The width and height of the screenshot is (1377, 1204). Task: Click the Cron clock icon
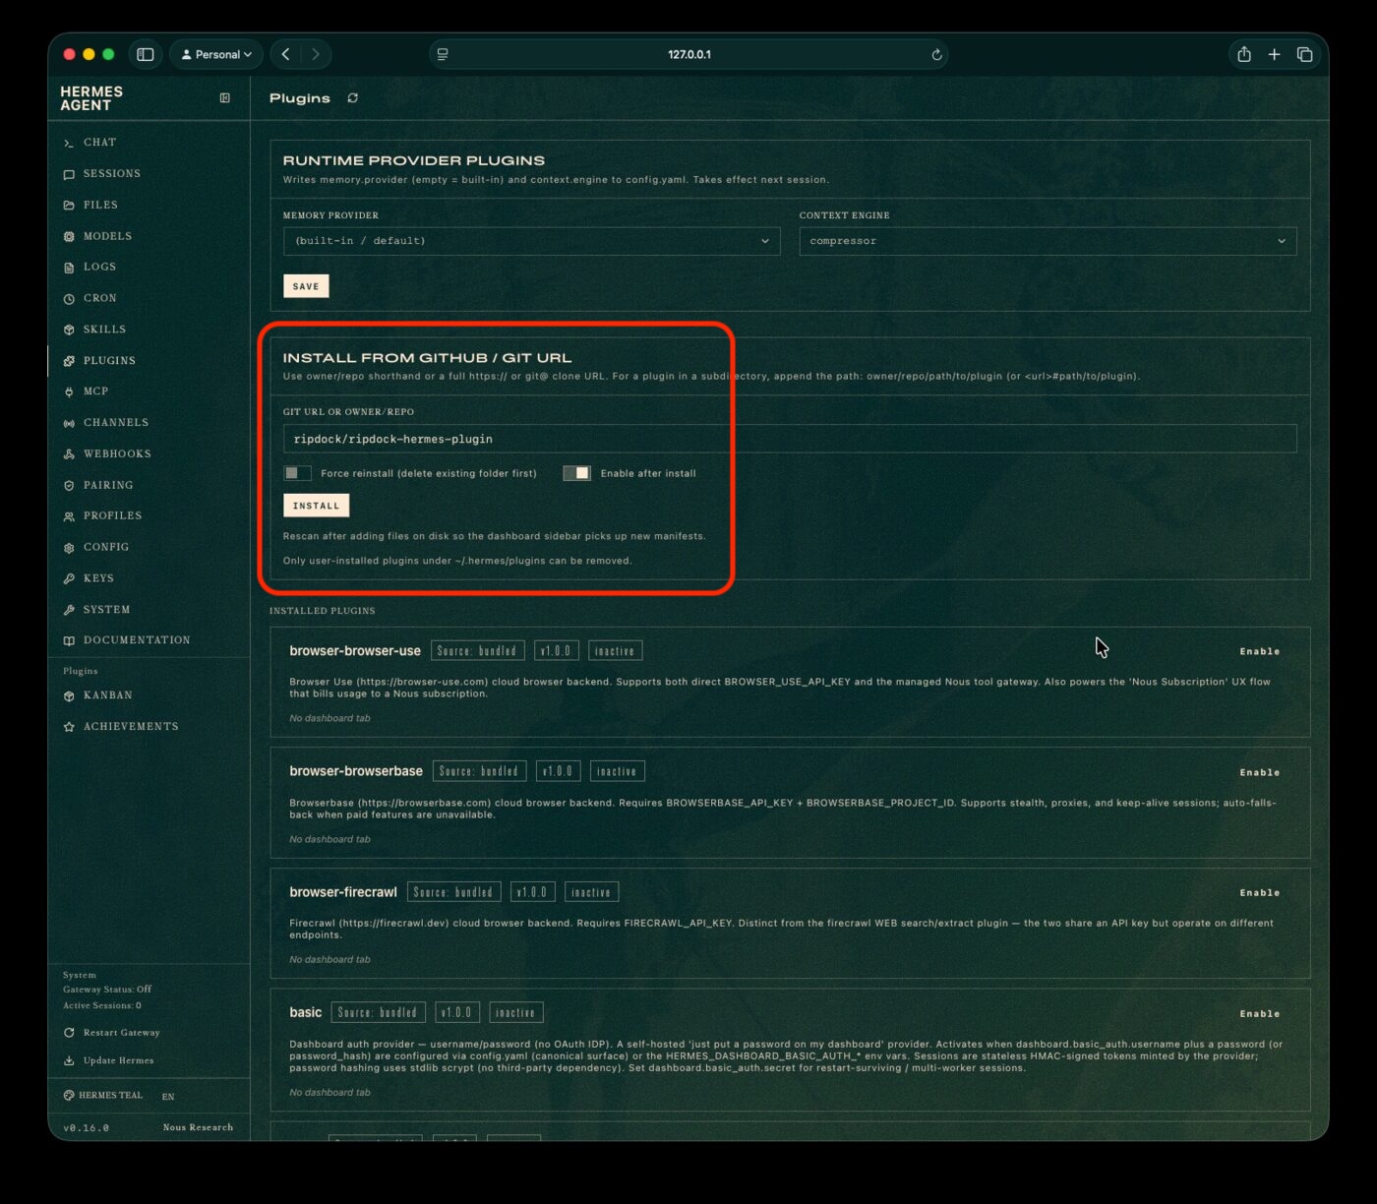69,299
